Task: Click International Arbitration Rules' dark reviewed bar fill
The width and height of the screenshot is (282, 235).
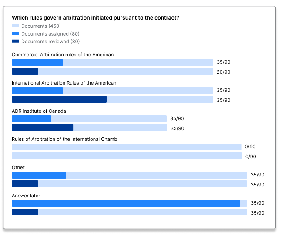Action: (x=59, y=100)
